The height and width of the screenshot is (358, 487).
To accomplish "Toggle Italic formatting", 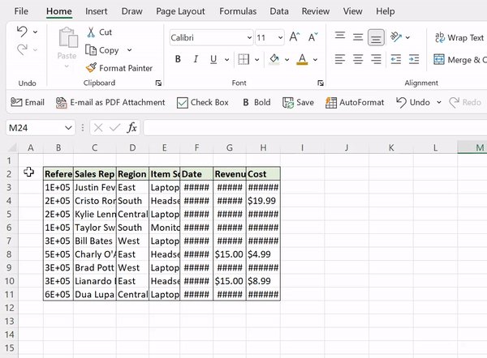I will tap(196, 59).
